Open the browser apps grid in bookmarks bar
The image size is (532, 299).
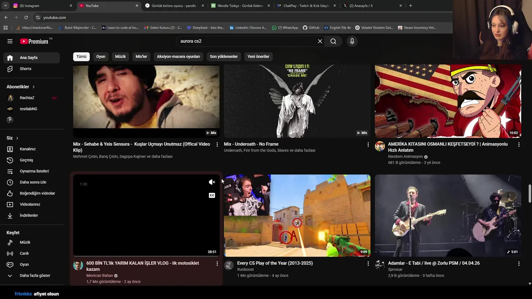[x=5, y=28]
